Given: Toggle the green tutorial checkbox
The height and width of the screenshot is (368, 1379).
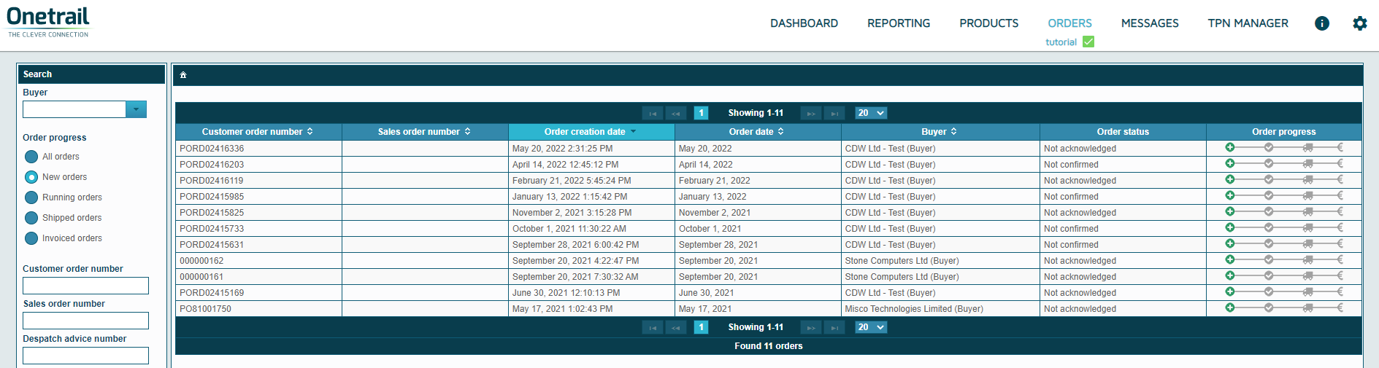Looking at the screenshot, I should coord(1088,42).
